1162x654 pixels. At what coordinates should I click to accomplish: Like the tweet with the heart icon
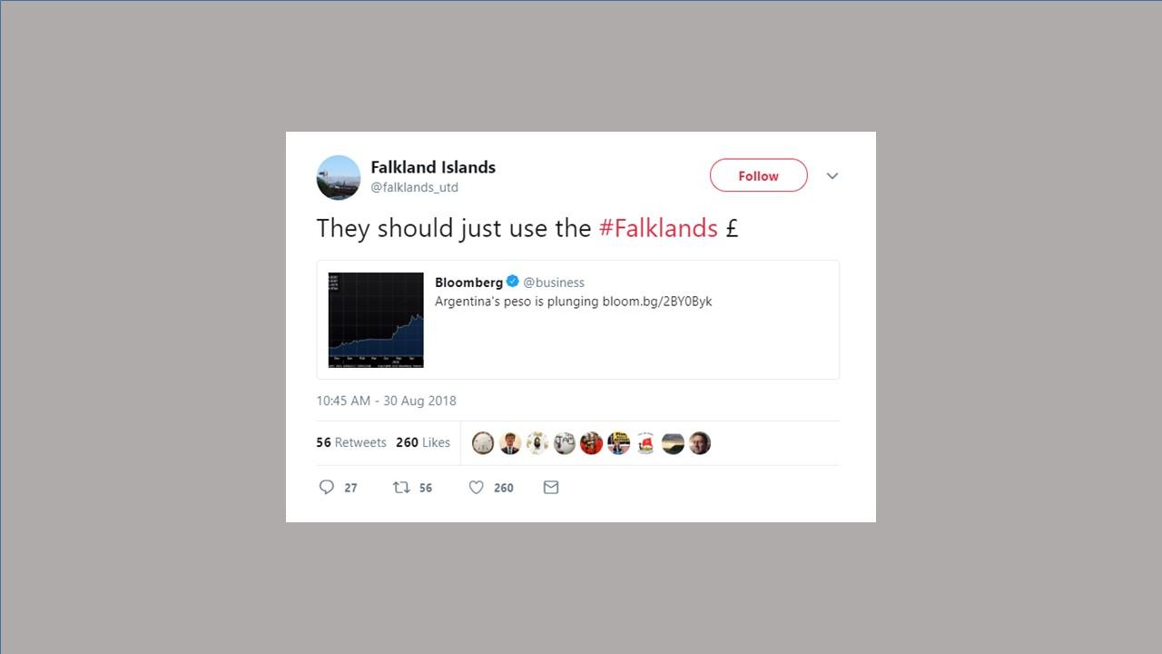[x=476, y=488]
